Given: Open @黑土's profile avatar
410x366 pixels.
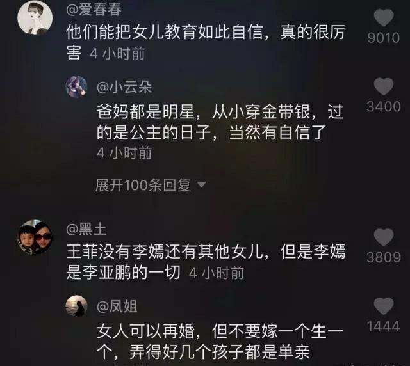Looking at the screenshot, I should [35, 237].
